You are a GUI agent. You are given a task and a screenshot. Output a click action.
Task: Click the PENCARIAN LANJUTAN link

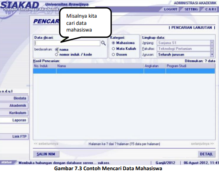pyautogui.click(x=192, y=28)
